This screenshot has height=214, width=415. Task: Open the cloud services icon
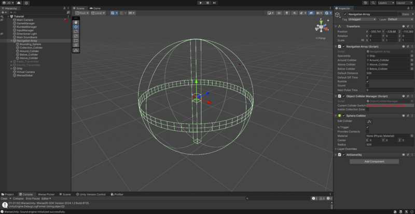point(19,3)
